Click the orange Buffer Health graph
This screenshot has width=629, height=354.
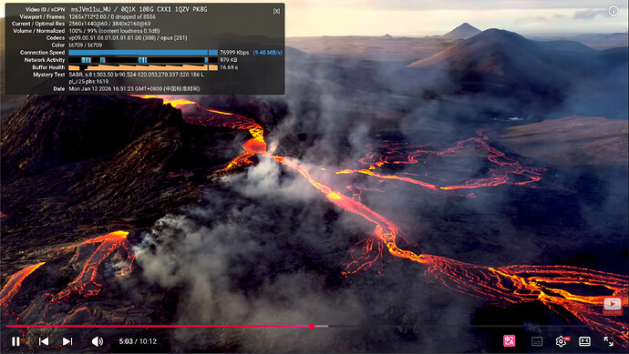tap(143, 67)
